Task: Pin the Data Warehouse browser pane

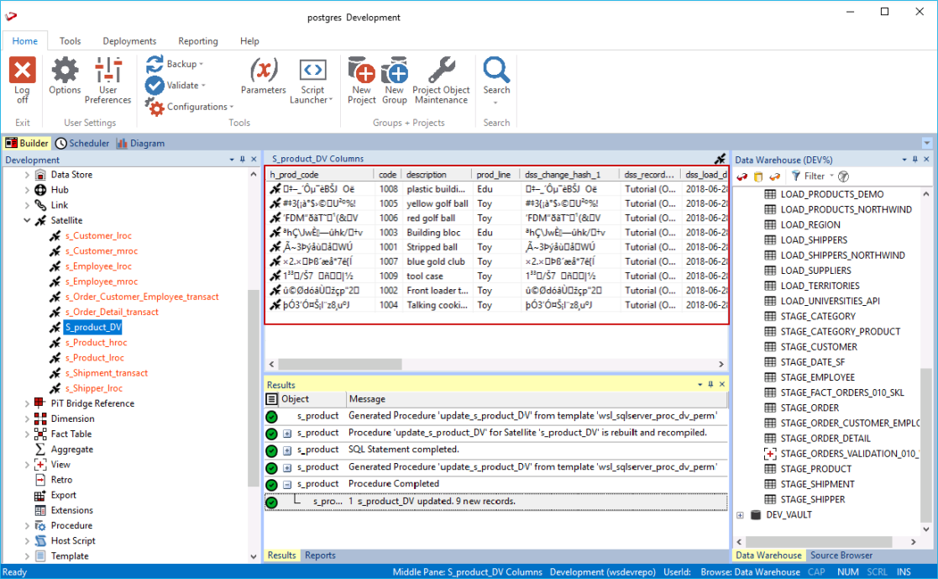Action: pos(914,160)
